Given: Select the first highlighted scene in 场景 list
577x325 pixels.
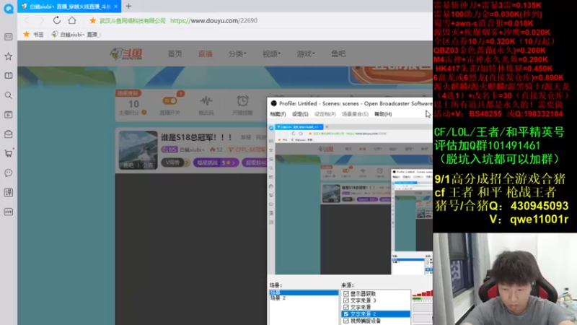Looking at the screenshot, I should pyautogui.click(x=304, y=292).
